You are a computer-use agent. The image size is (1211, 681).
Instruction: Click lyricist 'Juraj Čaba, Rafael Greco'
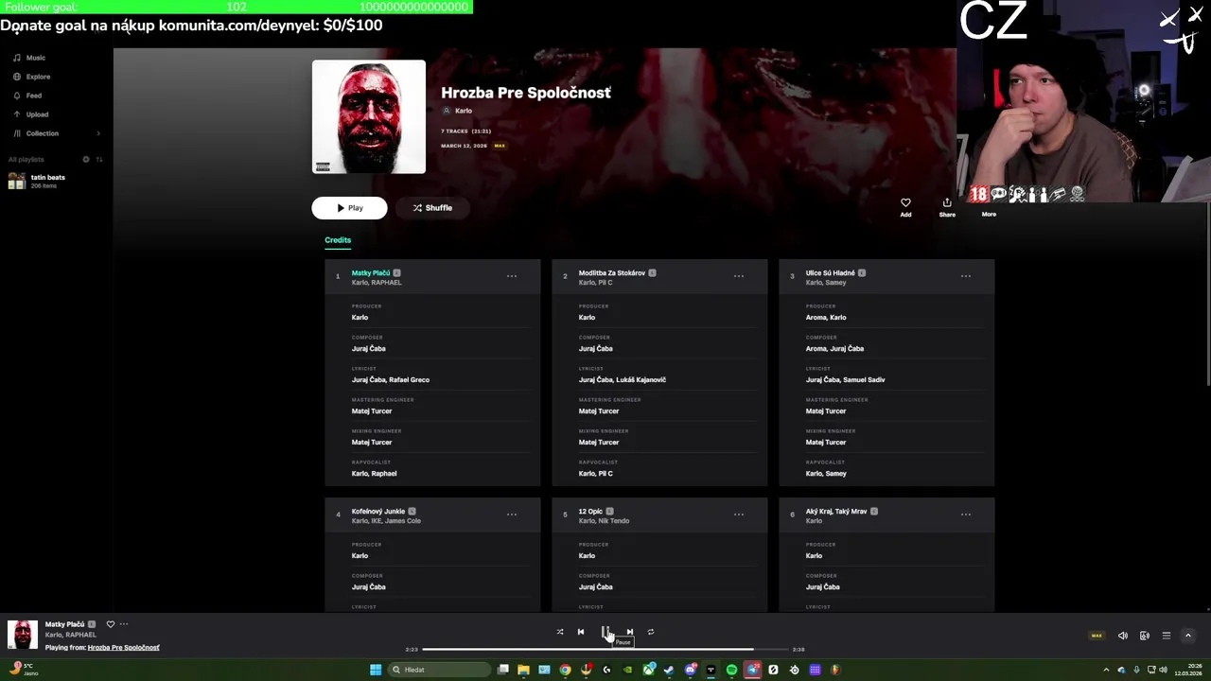pyautogui.click(x=391, y=379)
